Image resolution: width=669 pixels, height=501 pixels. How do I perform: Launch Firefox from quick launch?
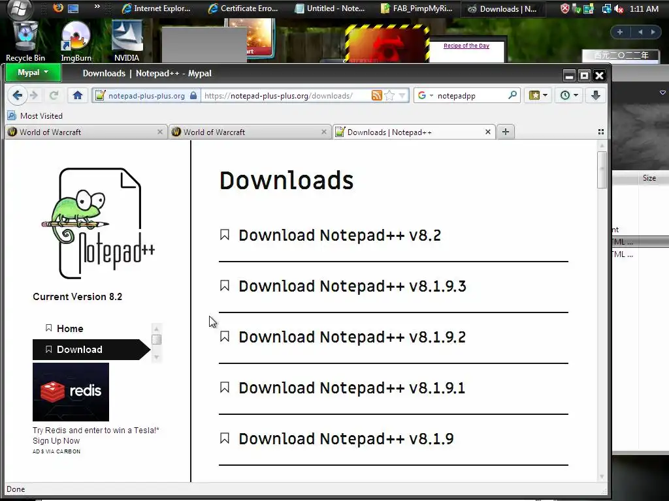click(58, 8)
